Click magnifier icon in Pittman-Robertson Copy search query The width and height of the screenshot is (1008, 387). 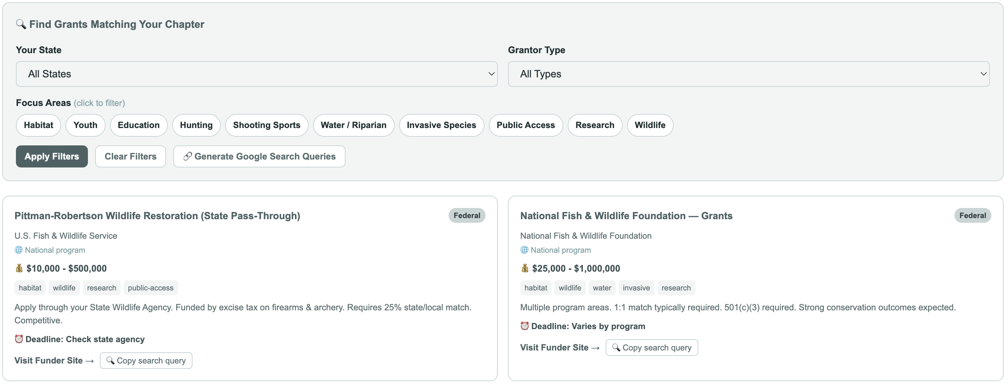point(110,360)
